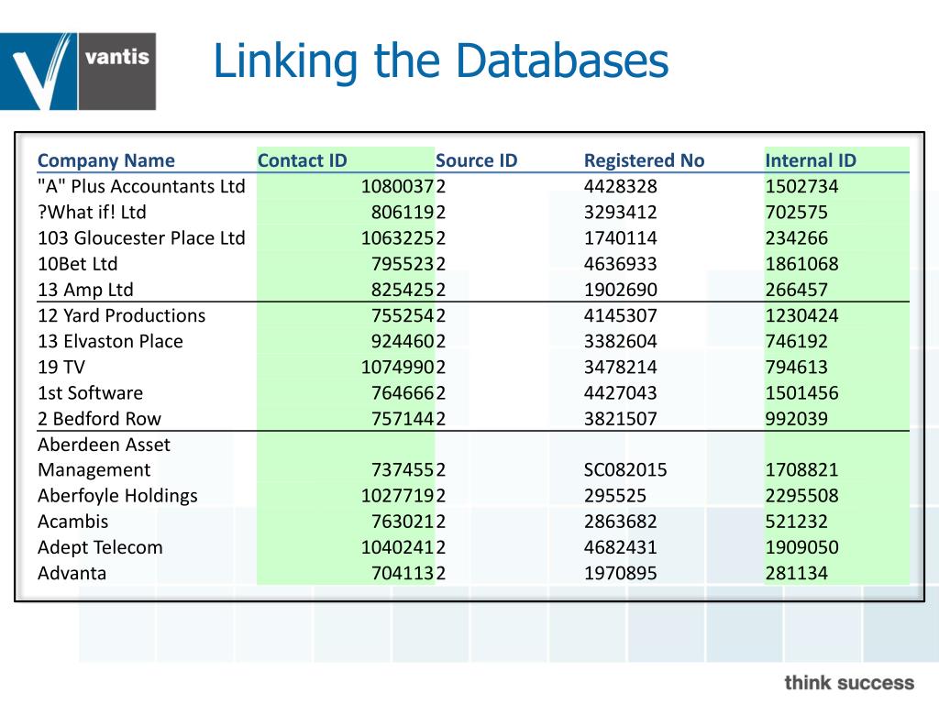Viewport: 939px width, 704px height.
Task: Select the '1st Software' company cell
Action: (x=90, y=392)
